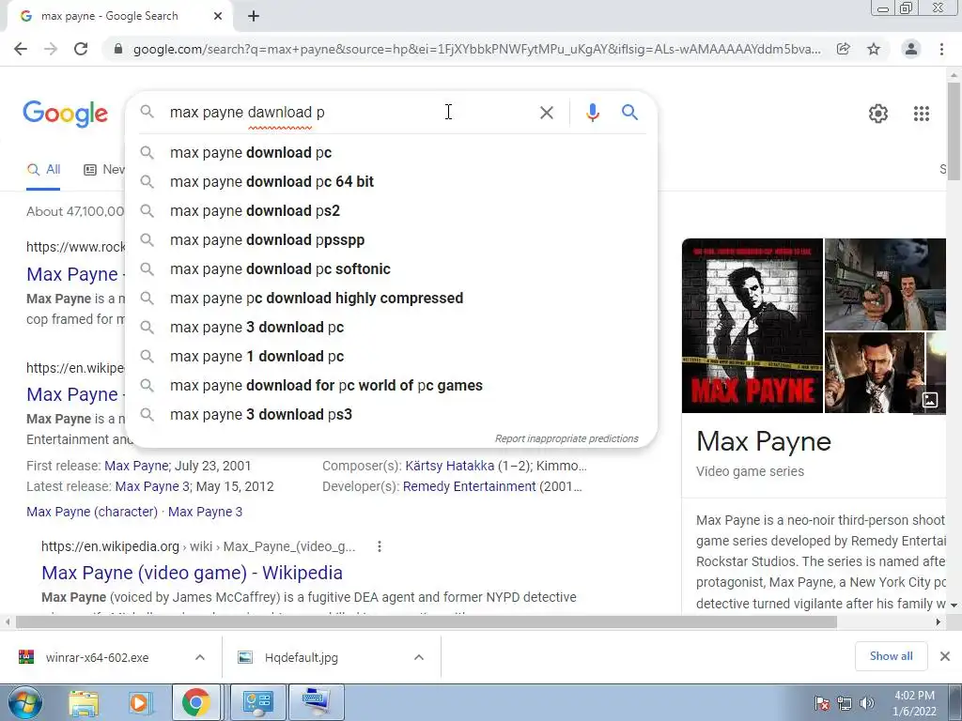Open Windows Start button
This screenshot has height=721, width=962.
(x=23, y=702)
